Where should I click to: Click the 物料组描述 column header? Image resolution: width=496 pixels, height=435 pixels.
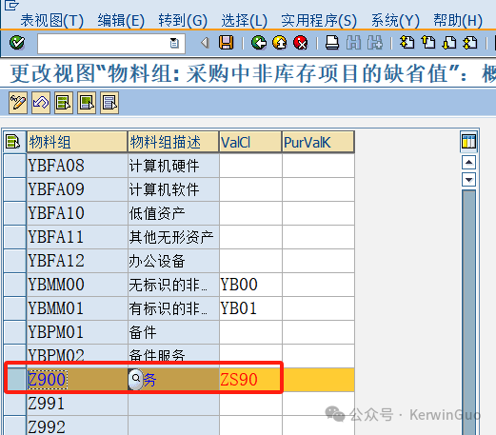[x=173, y=142]
